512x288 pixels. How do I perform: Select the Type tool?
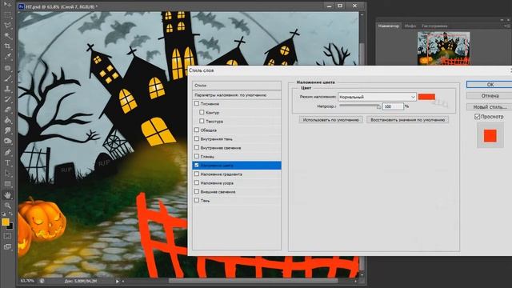pos(7,162)
